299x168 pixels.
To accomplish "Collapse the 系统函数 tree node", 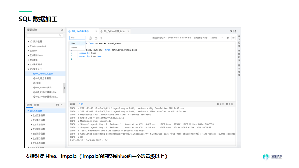I will [x=29, y=111].
